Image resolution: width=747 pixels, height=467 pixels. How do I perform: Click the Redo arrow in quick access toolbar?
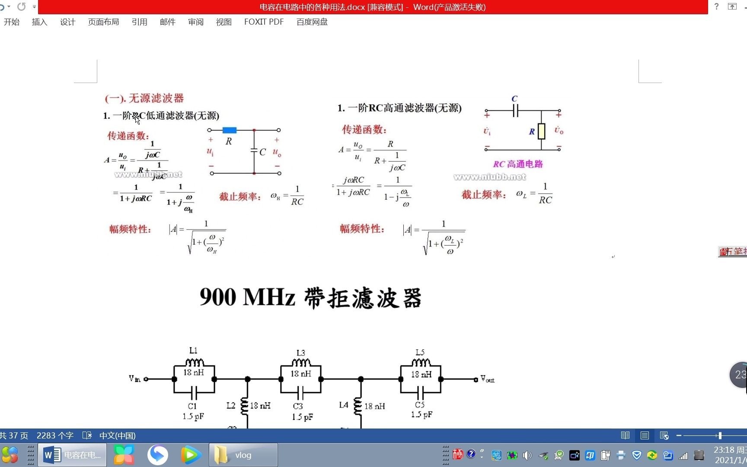pyautogui.click(x=21, y=7)
